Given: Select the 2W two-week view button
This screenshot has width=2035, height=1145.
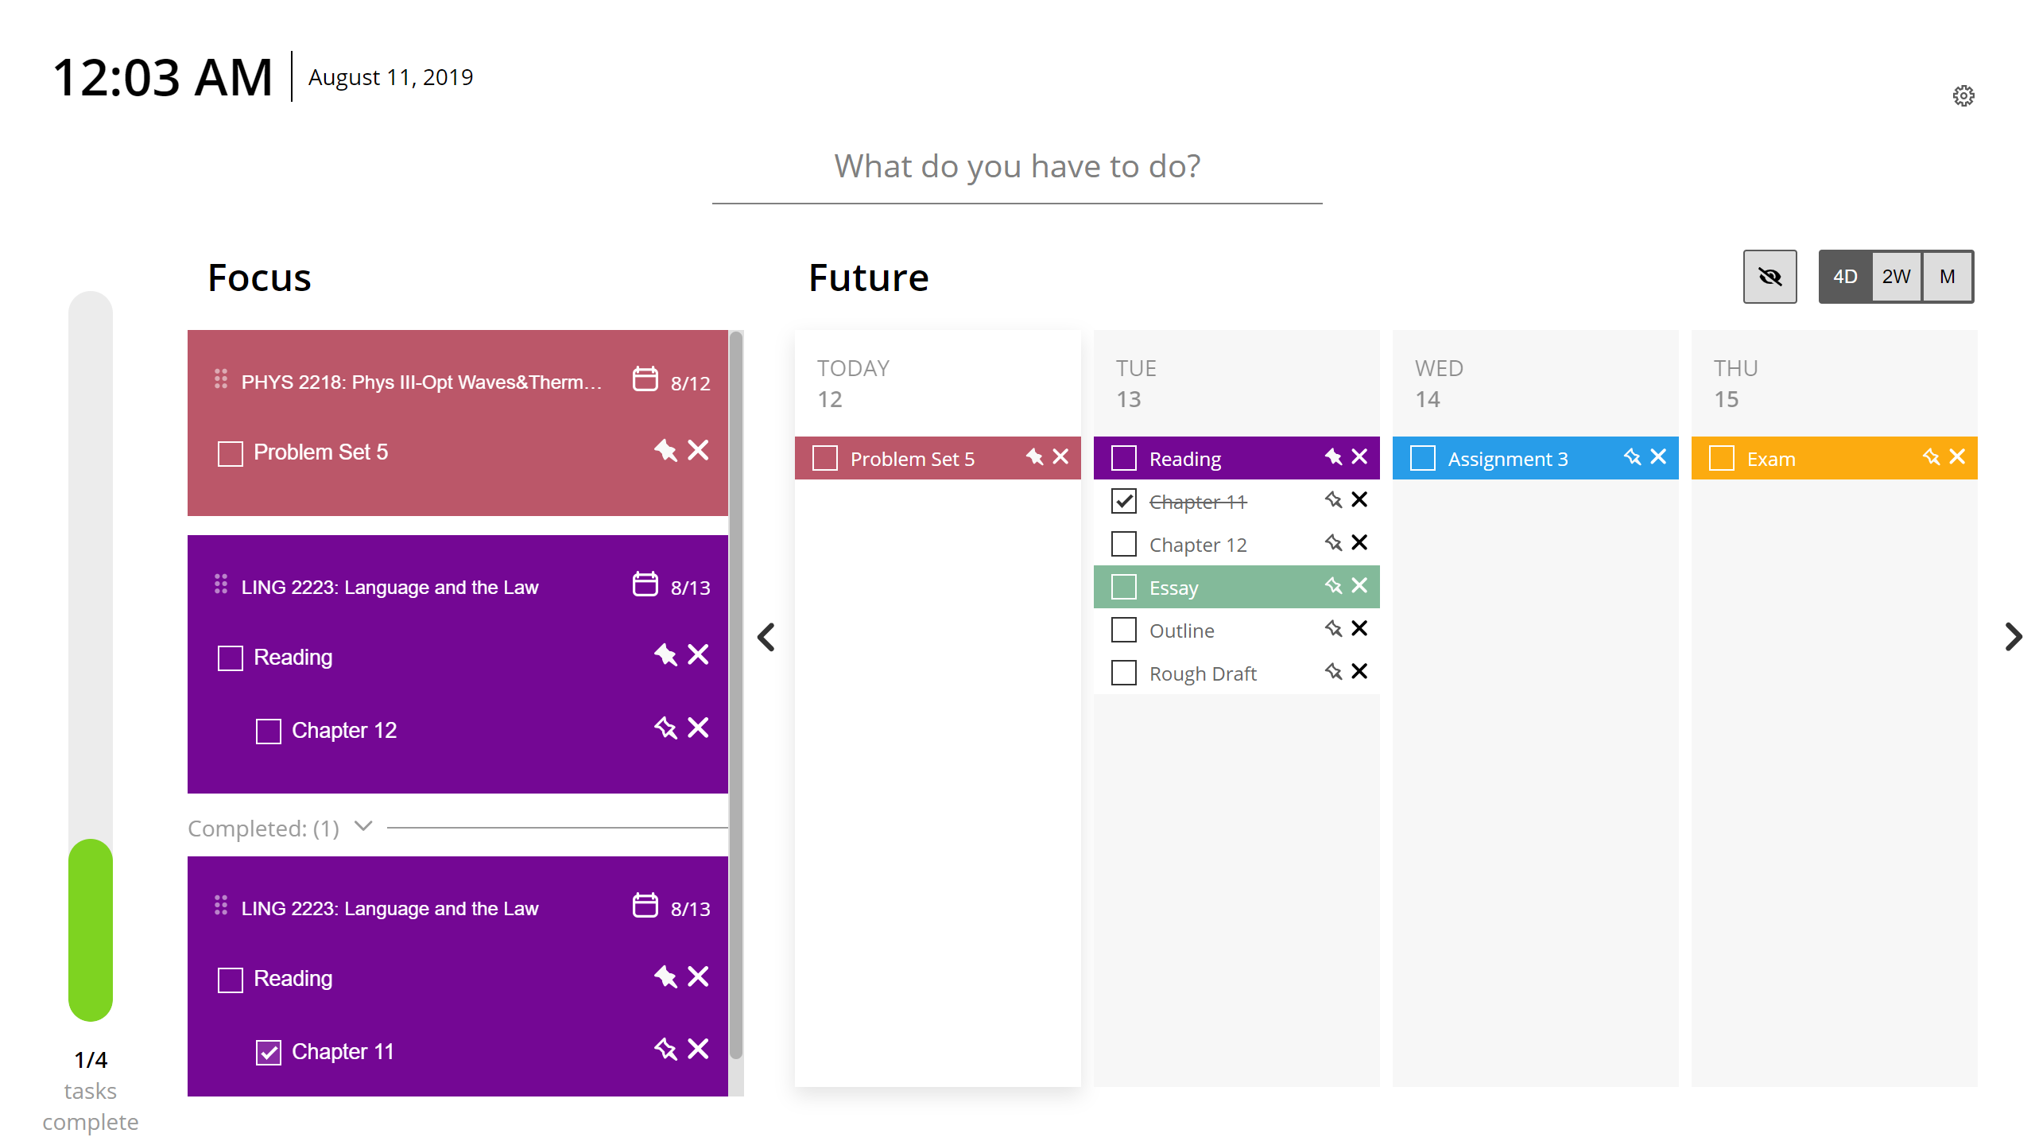Looking at the screenshot, I should point(1897,277).
